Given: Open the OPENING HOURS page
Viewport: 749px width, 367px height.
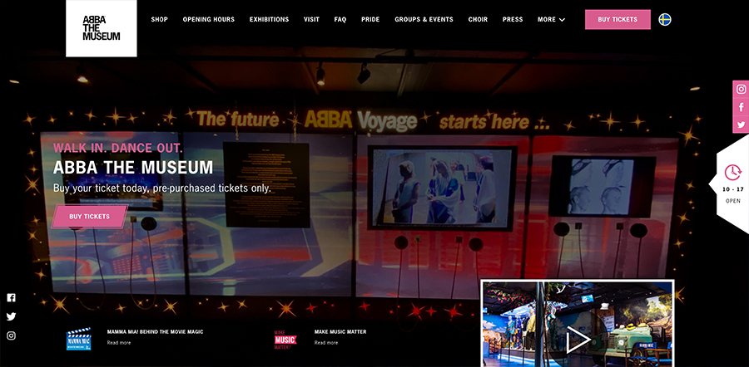Looking at the screenshot, I should click(x=209, y=20).
